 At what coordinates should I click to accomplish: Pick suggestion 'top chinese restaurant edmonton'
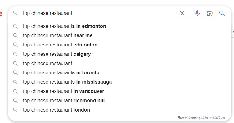coord(119,45)
